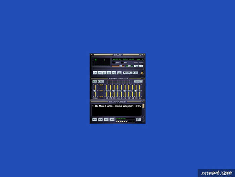Screen dimensions: 235x177
Task: Click the Winamp lightning bolt logo icon
Action: coord(142,73)
